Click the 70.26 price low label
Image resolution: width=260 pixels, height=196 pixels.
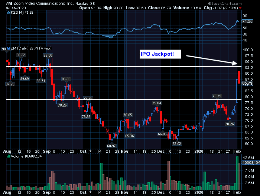tap(230, 124)
